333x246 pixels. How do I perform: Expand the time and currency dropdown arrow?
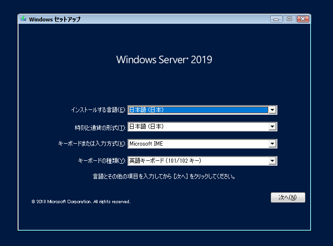tap(272, 127)
